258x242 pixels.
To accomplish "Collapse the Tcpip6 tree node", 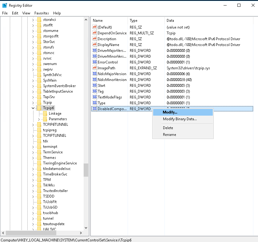I will [33, 108].
